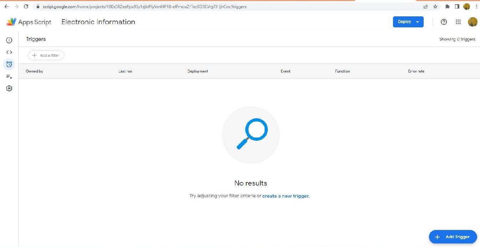Open the Executions list icon

tap(9, 76)
